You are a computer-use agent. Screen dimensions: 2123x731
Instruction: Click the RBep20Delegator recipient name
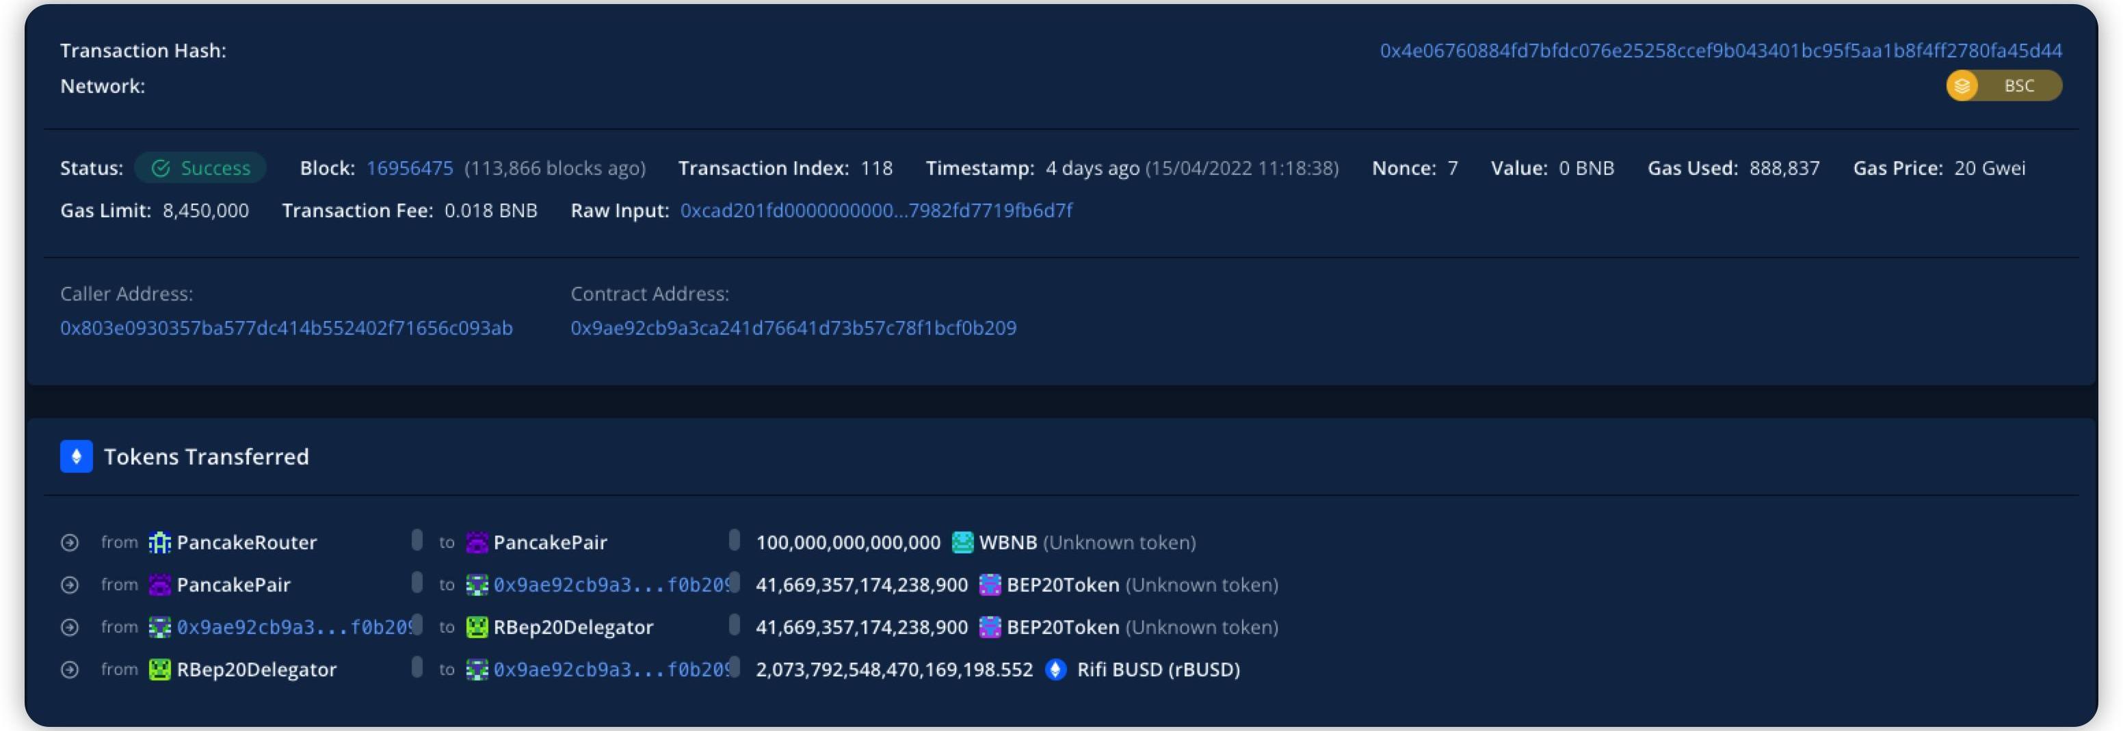[572, 627]
